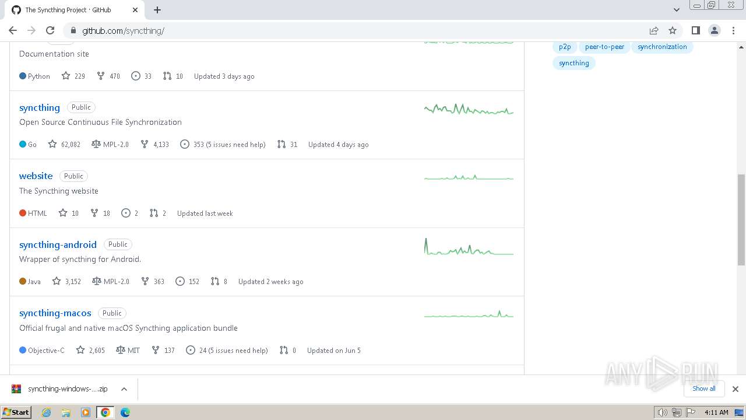Reload the current page
Screen dimensions: 746x420
(x=50, y=30)
